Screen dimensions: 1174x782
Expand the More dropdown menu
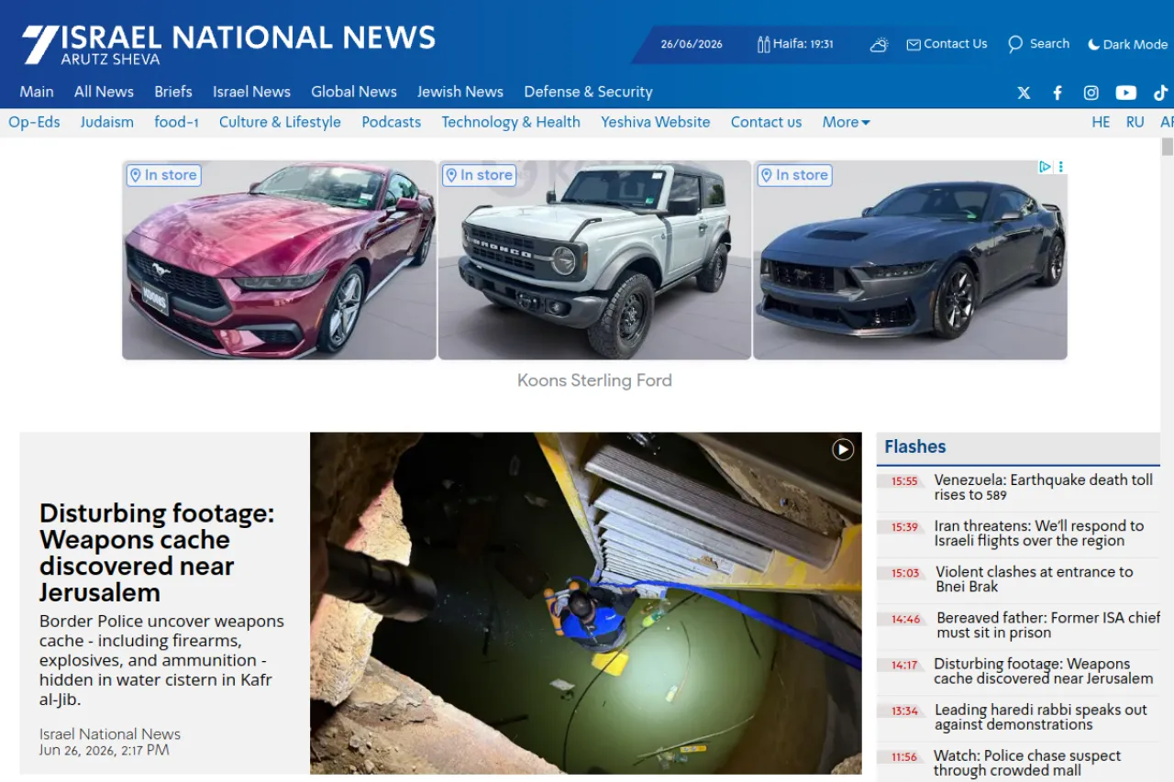pos(846,122)
